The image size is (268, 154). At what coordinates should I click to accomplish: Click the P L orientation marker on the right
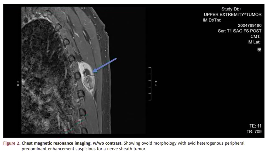pyautogui.click(x=156, y=83)
